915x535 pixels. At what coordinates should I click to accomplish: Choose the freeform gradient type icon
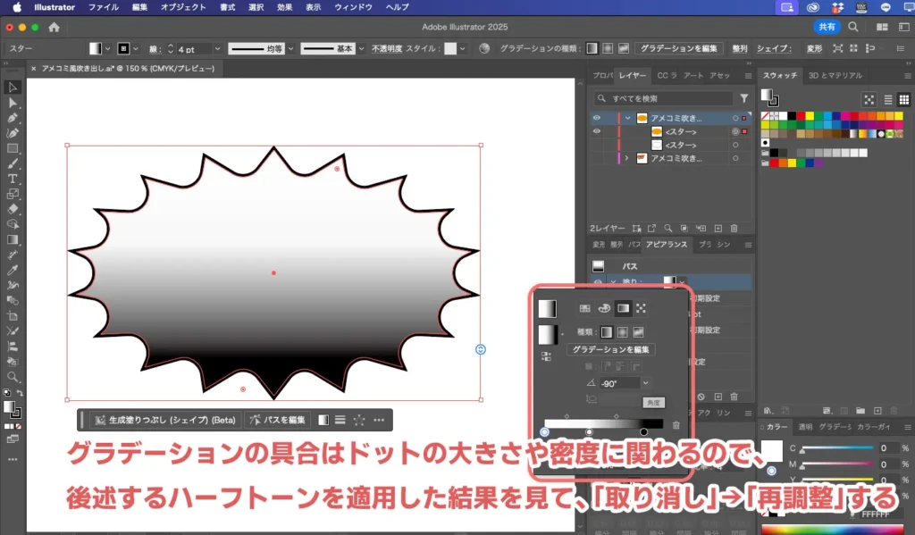(x=640, y=333)
